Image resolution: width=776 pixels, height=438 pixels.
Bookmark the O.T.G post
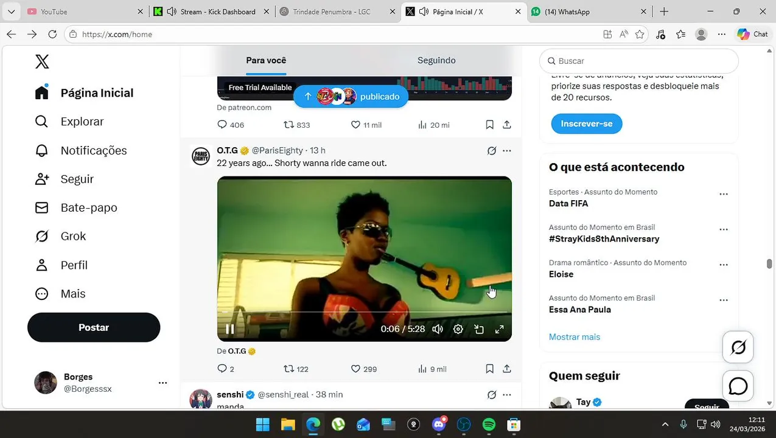489,369
